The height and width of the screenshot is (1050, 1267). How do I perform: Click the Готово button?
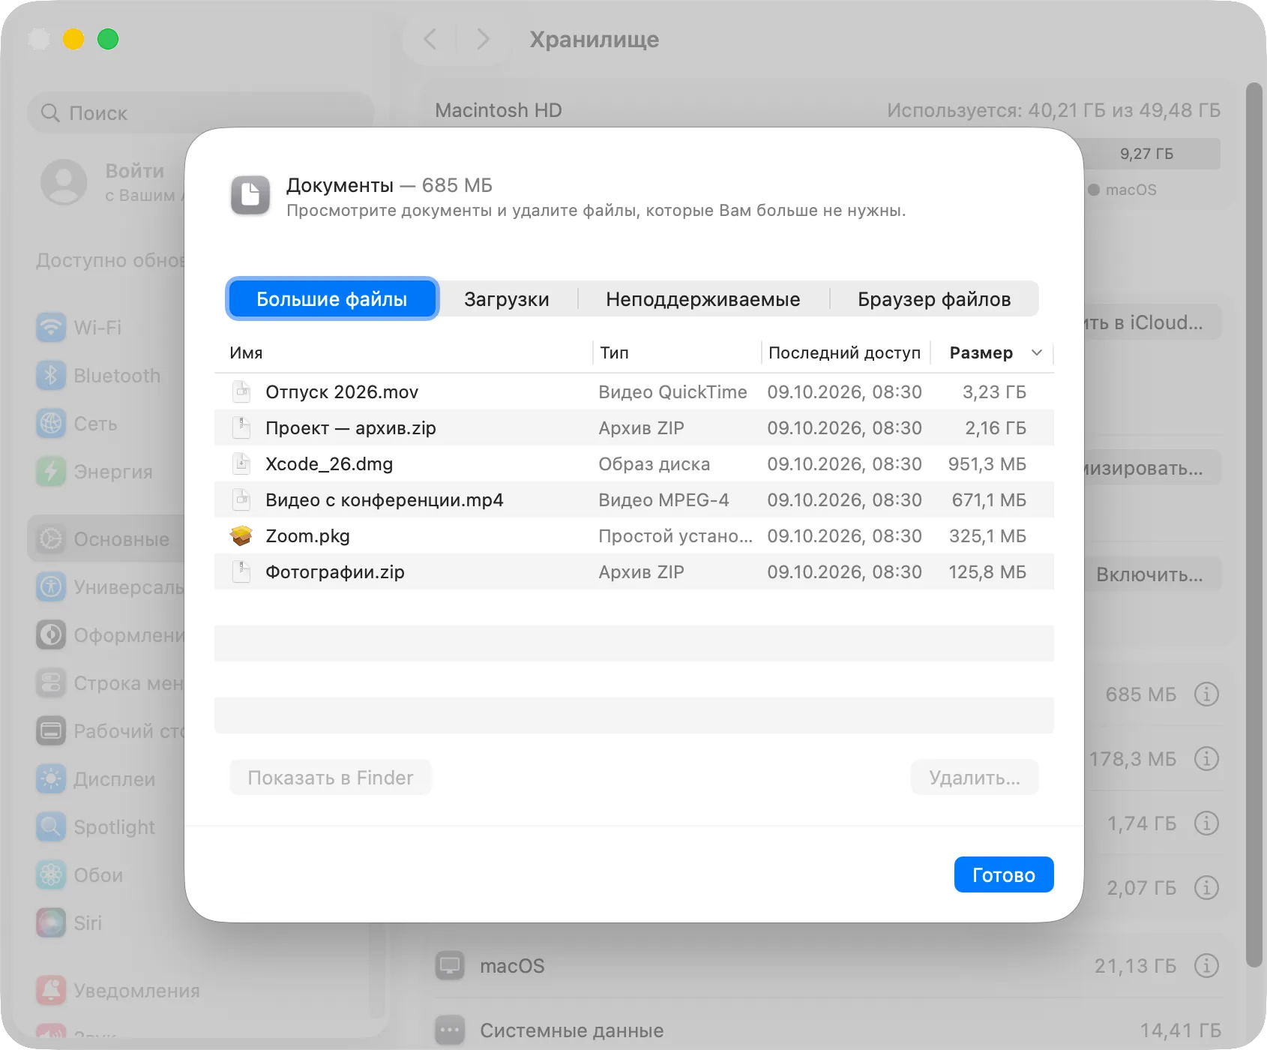(1004, 874)
